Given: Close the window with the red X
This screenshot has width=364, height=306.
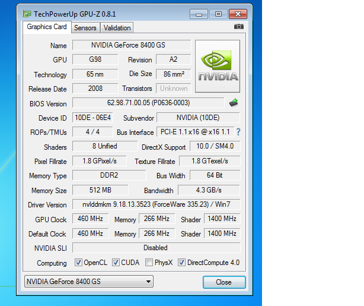Looking at the screenshot, I should [x=238, y=14].
